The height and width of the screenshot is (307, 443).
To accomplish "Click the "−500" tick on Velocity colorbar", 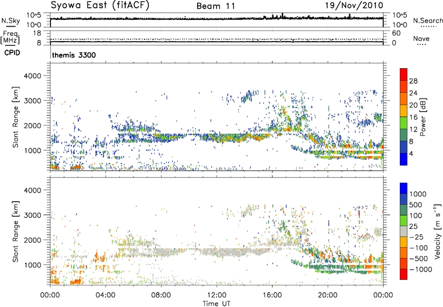I will point(418,259).
